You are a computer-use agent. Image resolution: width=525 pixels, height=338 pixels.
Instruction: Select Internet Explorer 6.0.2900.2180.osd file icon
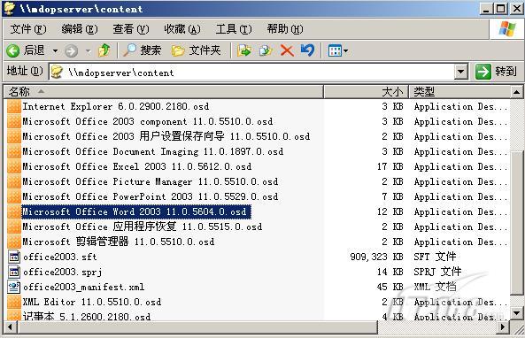(14, 106)
